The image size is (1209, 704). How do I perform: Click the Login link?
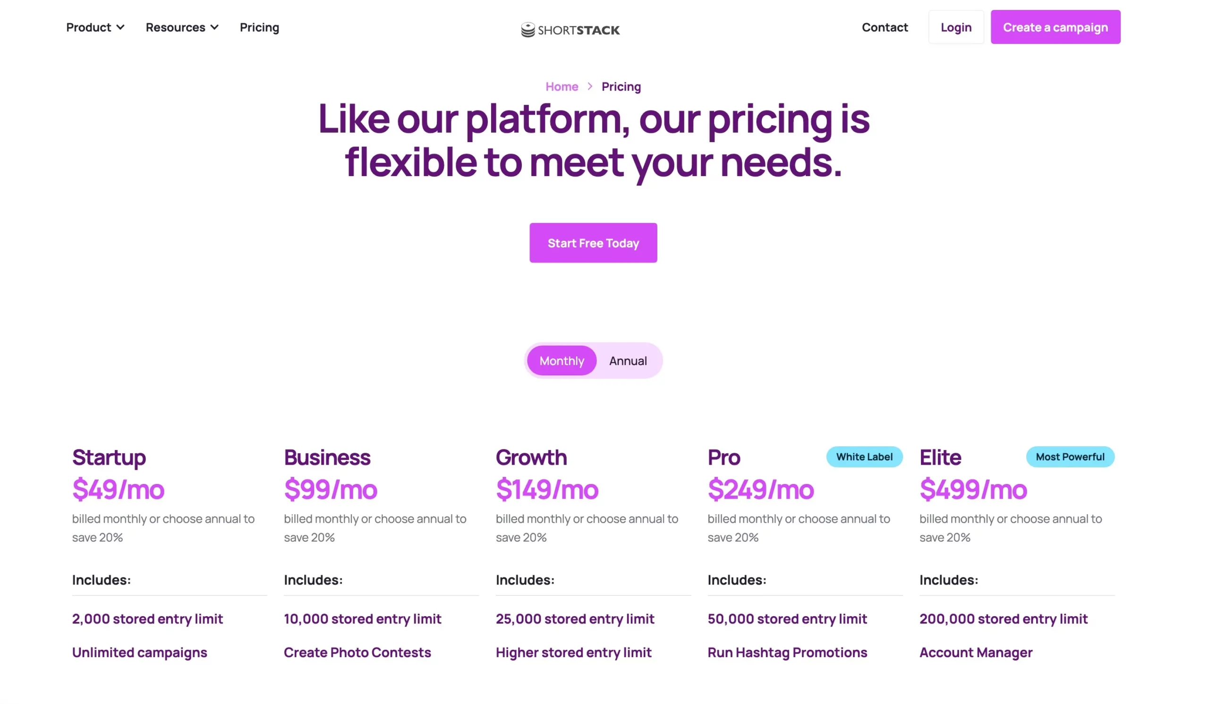956,27
